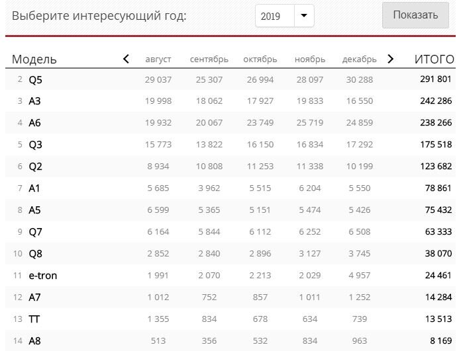Select the e-tron model name

(43, 276)
